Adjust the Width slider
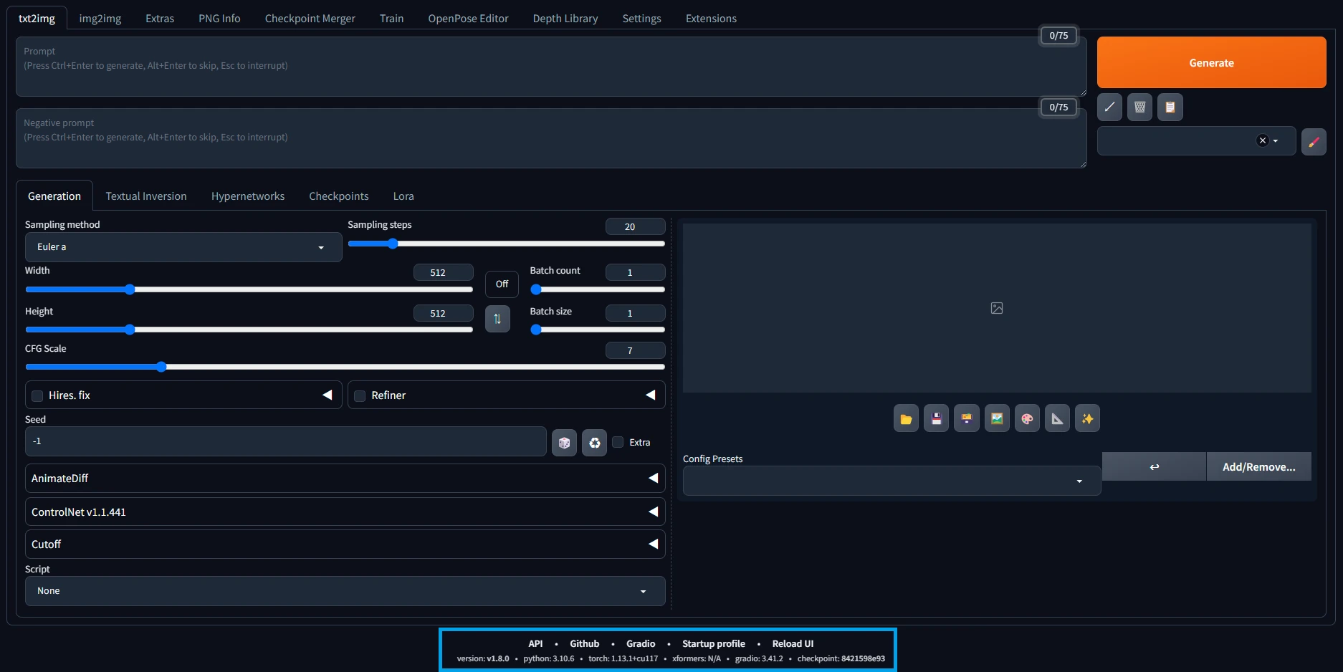 (249, 289)
